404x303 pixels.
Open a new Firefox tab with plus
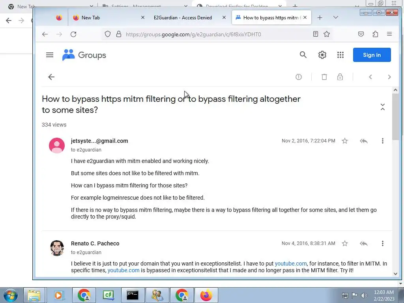[320, 17]
